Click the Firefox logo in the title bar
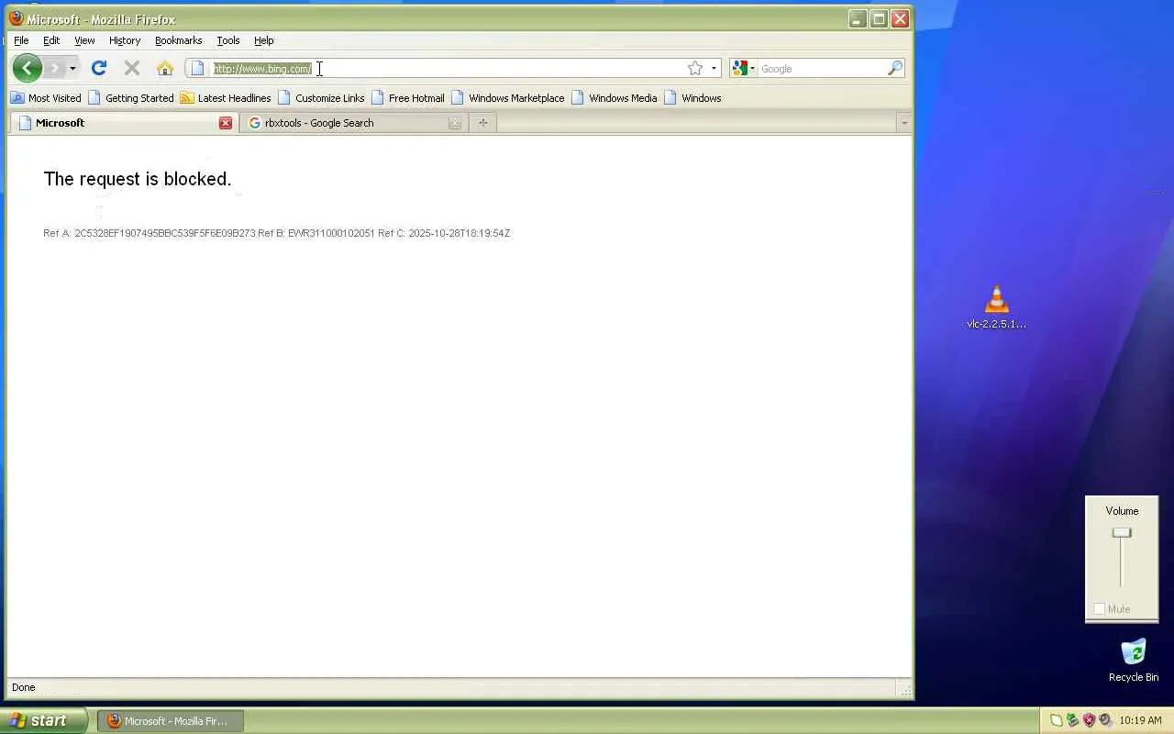 pos(16,18)
